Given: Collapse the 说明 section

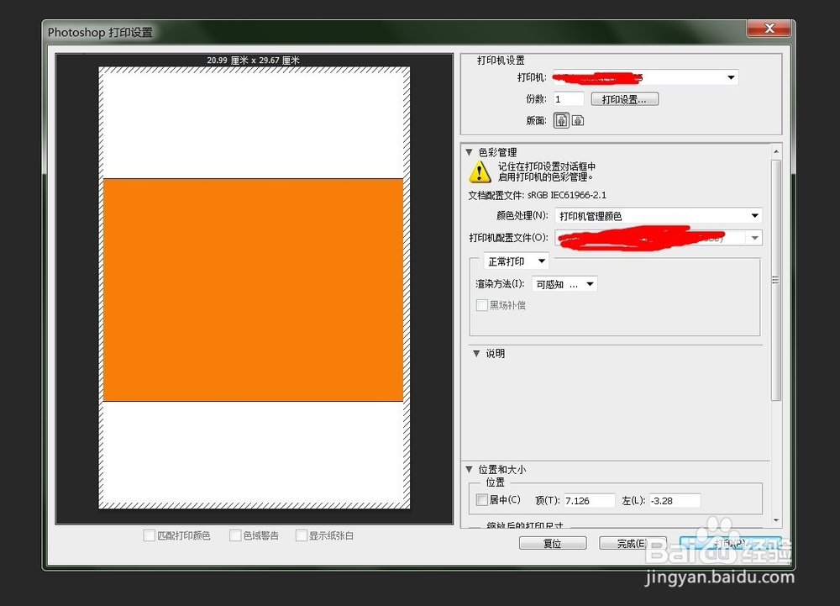Looking at the screenshot, I should (476, 353).
